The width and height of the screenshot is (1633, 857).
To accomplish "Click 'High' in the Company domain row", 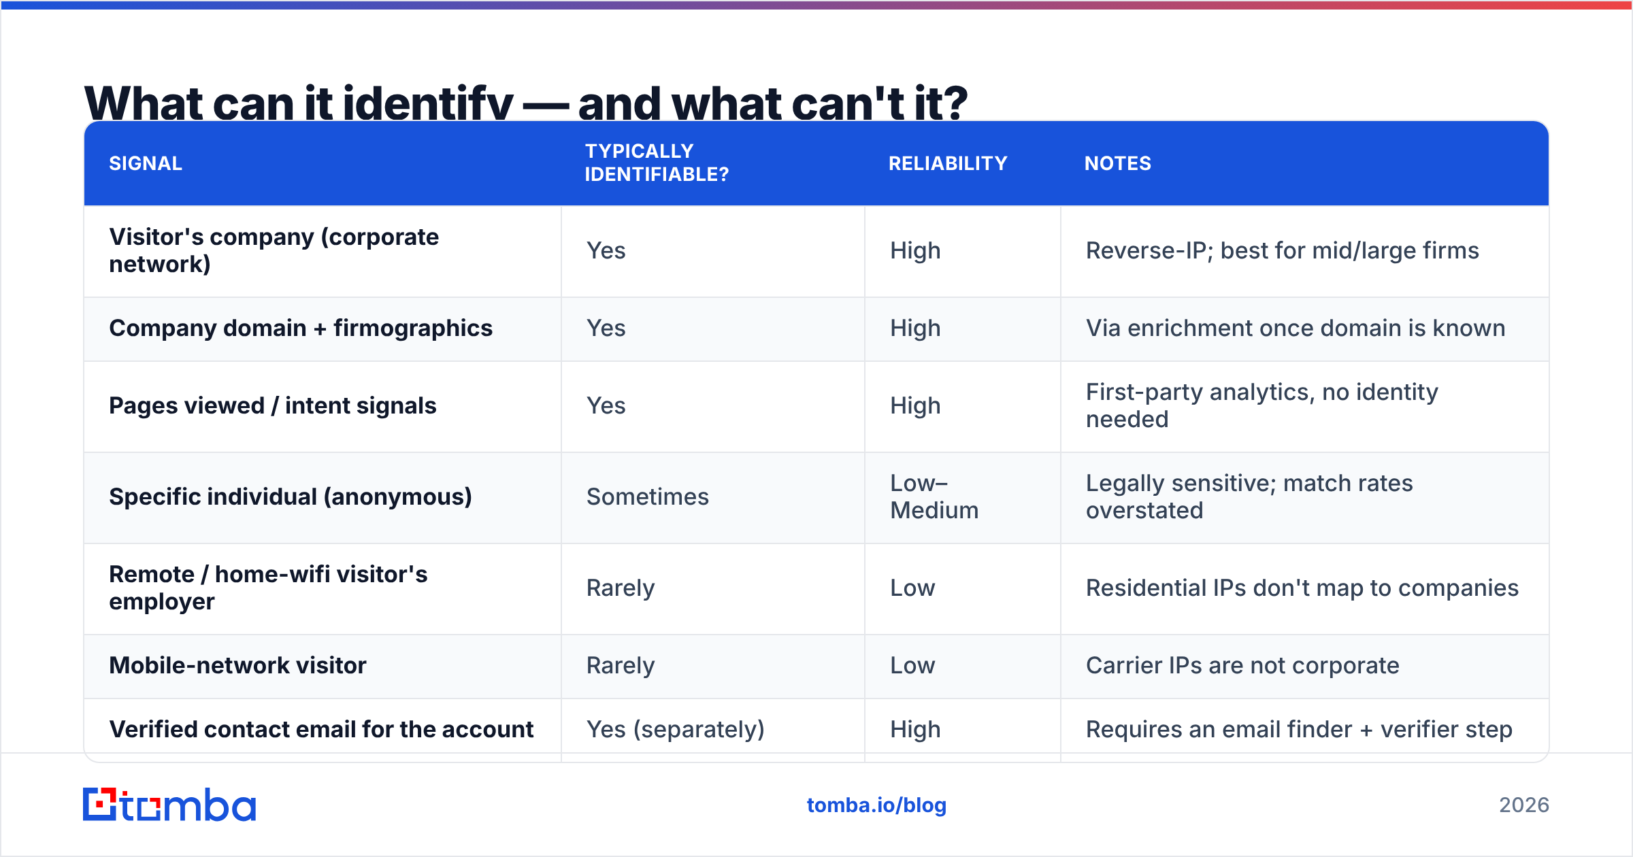I will (915, 329).
